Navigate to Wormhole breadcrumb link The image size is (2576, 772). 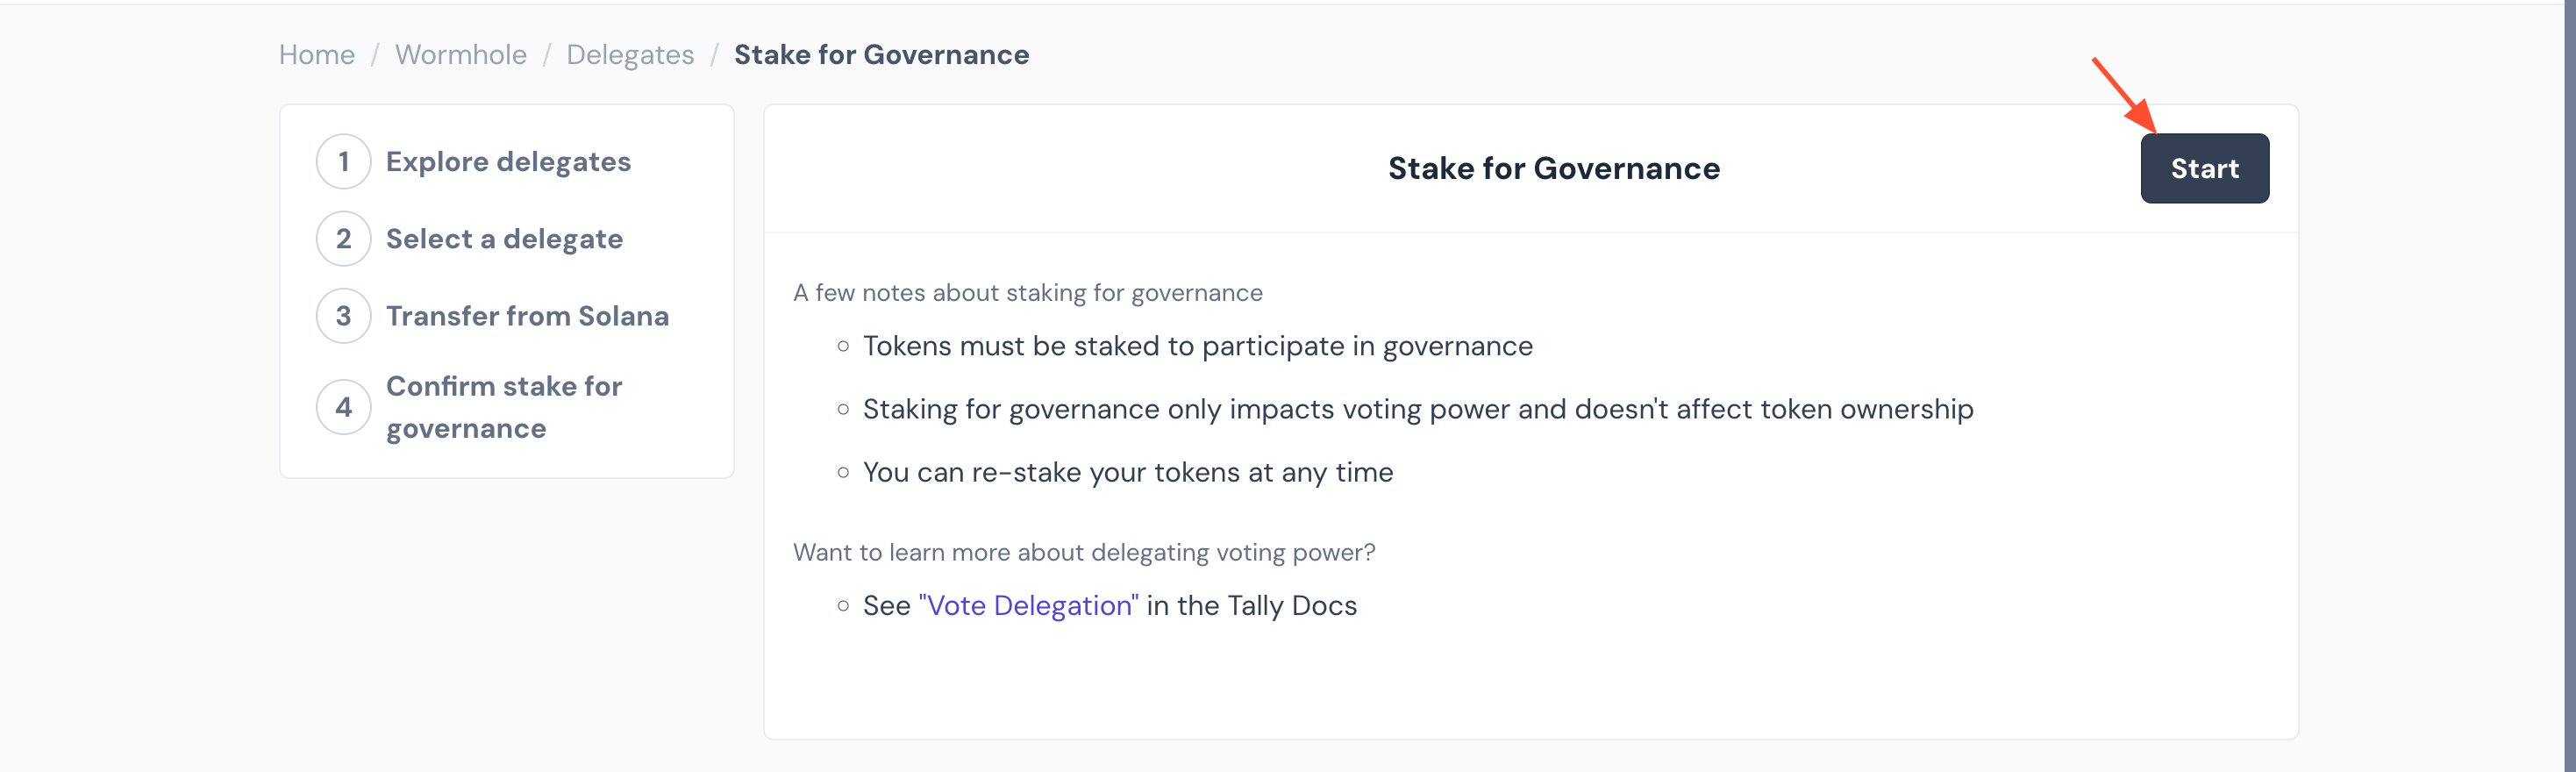pos(460,55)
